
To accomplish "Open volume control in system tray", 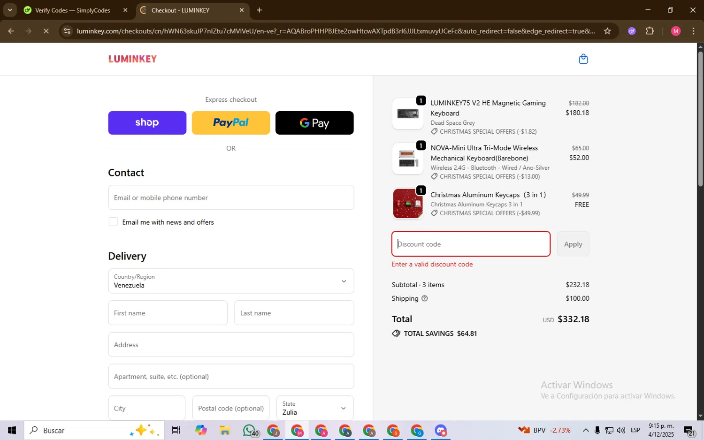I will [621, 430].
